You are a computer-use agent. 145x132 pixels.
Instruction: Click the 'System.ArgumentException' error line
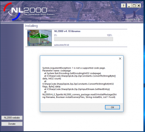pos(74,68)
